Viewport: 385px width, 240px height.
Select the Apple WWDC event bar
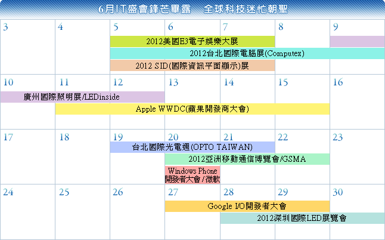192,109
